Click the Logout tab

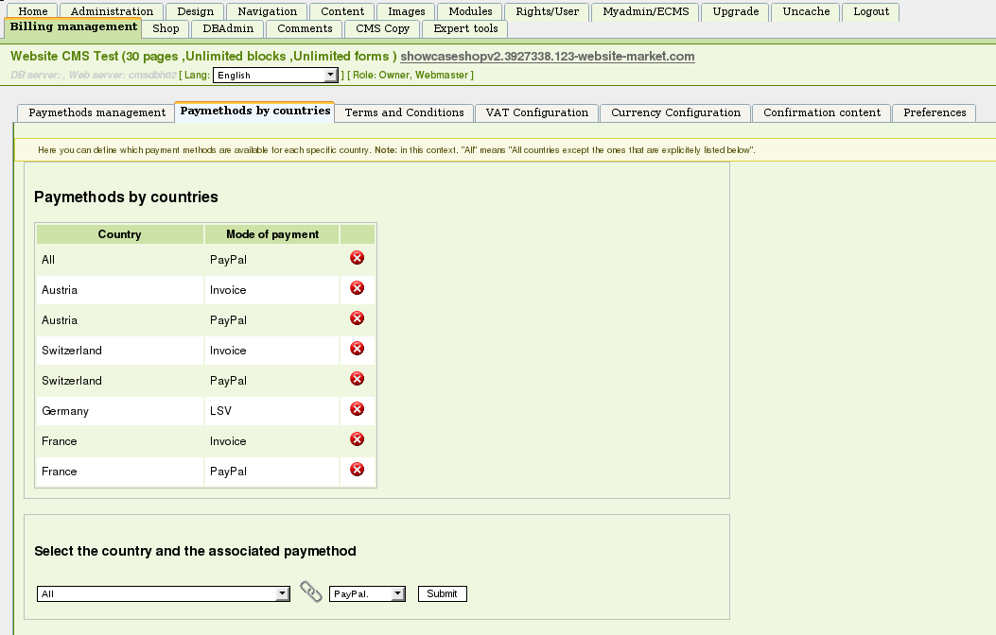click(870, 12)
